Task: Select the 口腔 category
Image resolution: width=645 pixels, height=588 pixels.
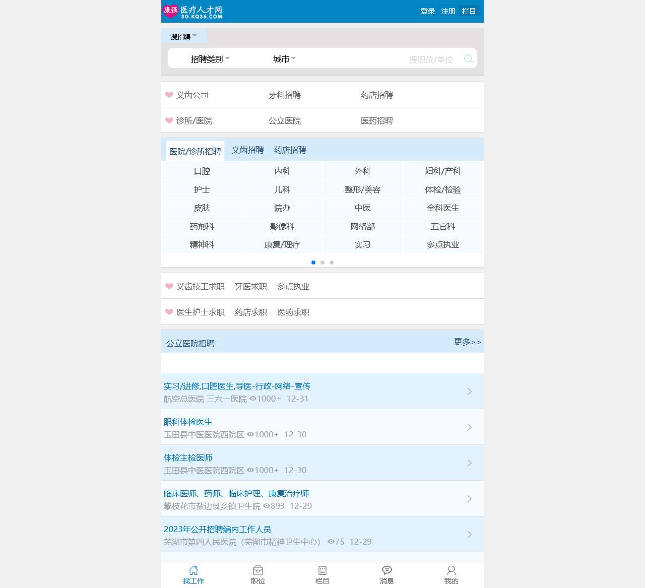Action: click(202, 171)
